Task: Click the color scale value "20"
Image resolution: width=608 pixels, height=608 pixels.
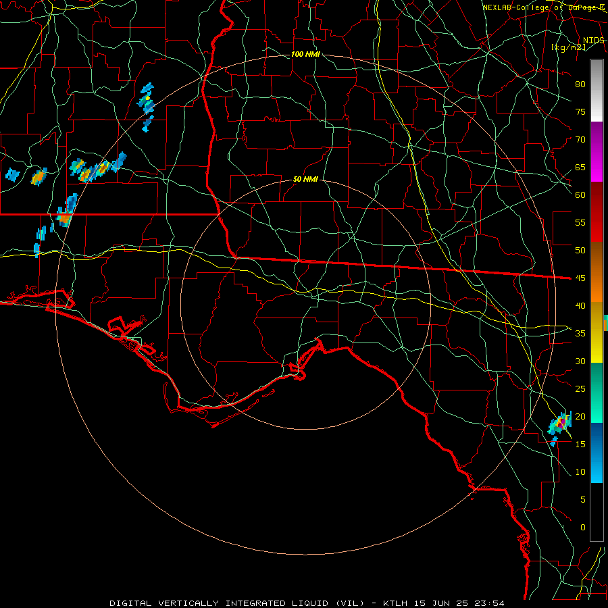Action: point(580,416)
